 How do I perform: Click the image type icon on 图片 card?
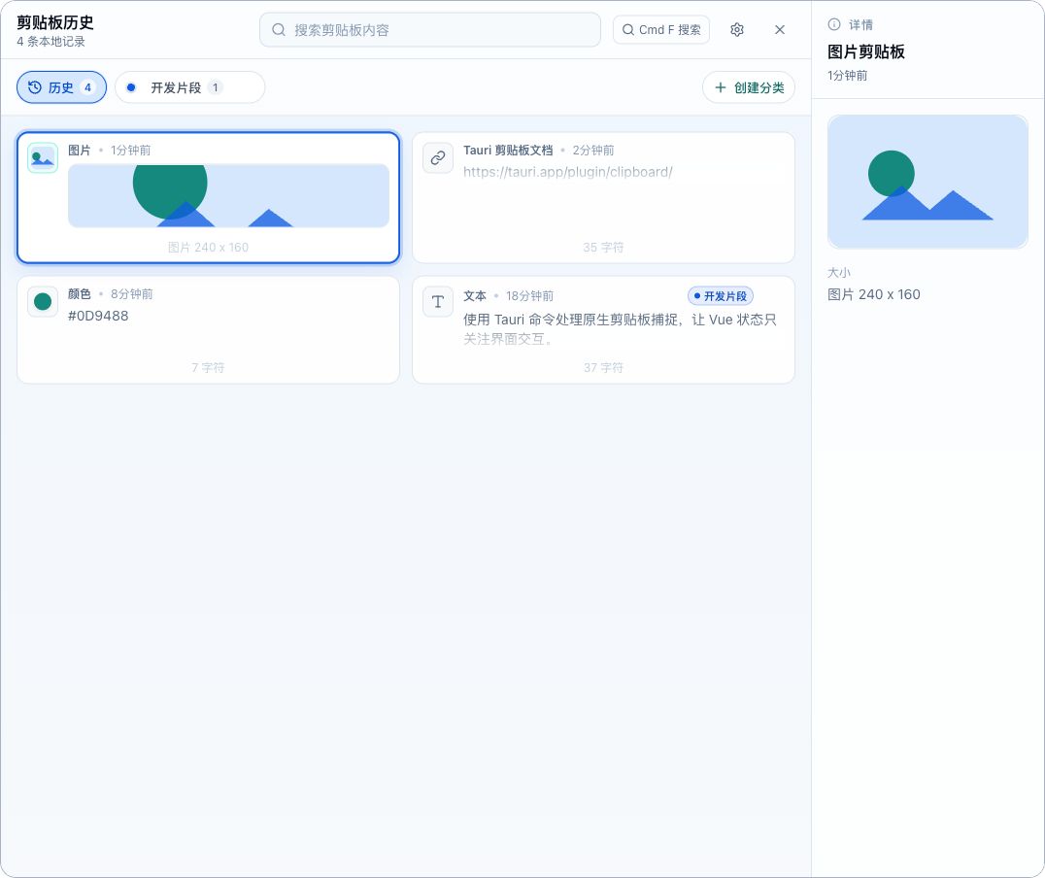[43, 158]
